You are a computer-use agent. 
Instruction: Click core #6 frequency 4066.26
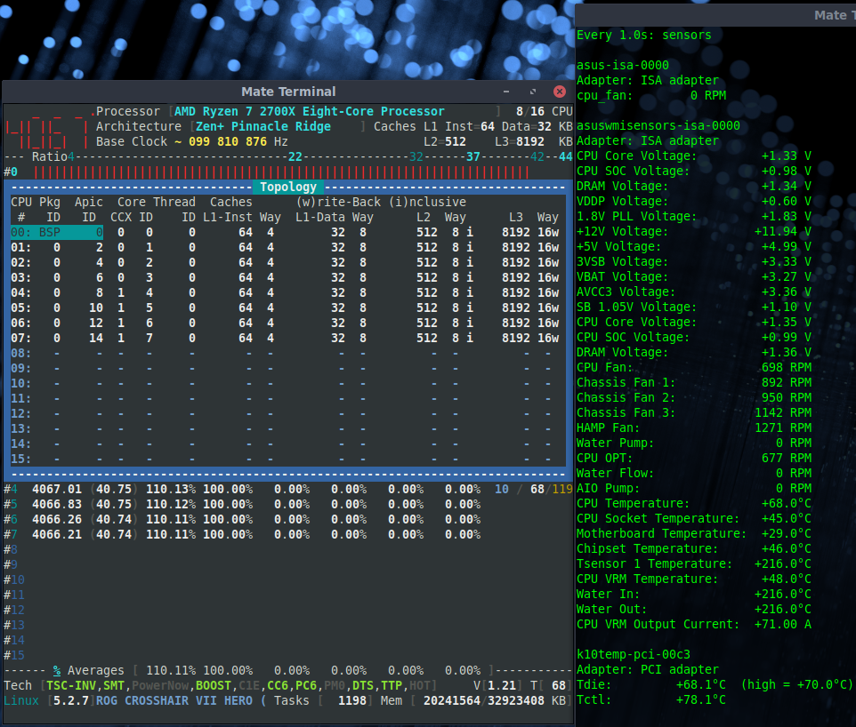click(x=57, y=520)
